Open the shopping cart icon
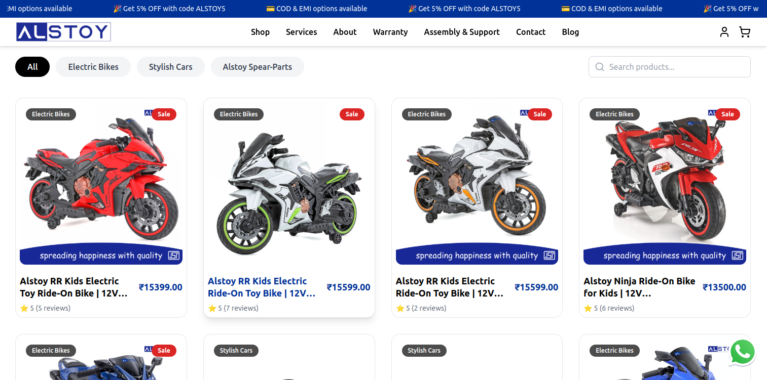This screenshot has width=767, height=380. [745, 32]
